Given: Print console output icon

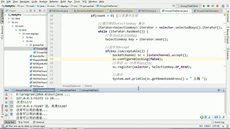Looking at the screenshot, I should click(11, 110).
